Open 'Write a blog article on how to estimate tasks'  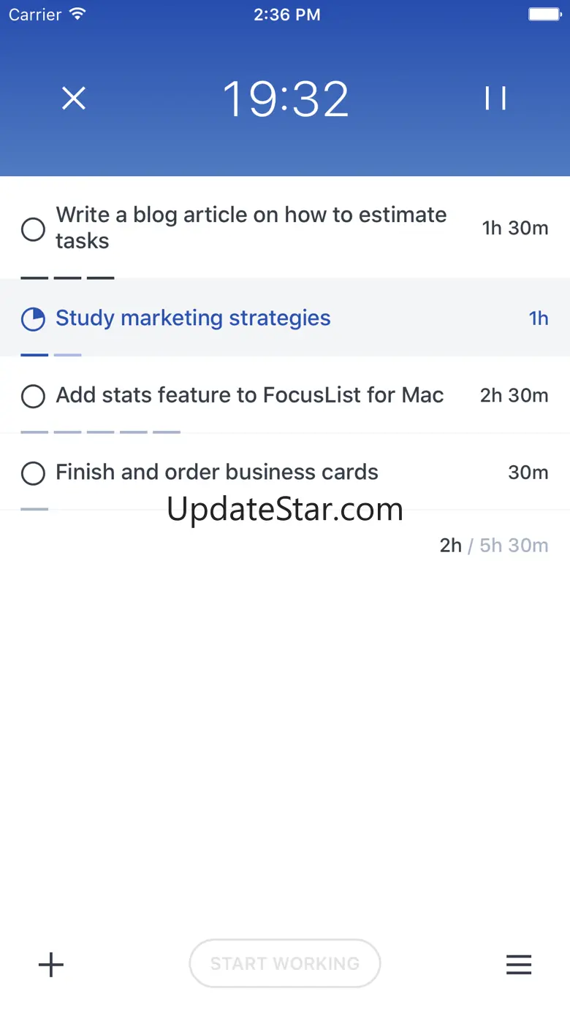coord(251,228)
